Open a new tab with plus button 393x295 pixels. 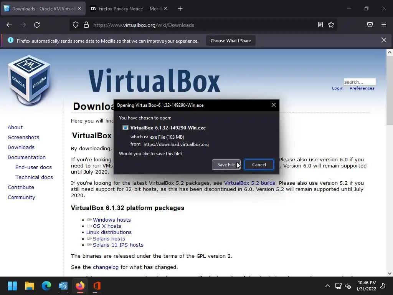pyautogui.click(x=180, y=9)
